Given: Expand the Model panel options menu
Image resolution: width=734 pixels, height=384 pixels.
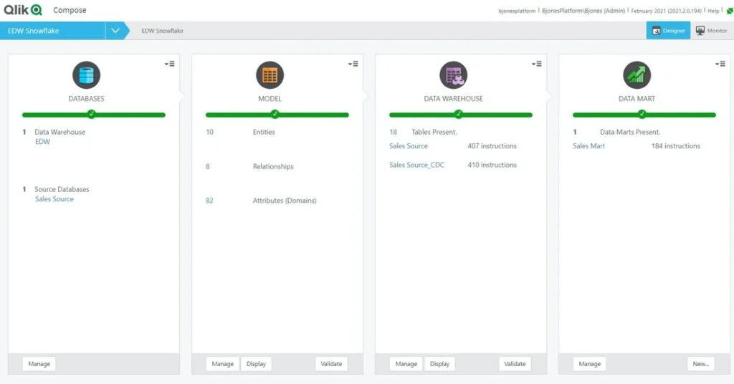Looking at the screenshot, I should pos(353,64).
